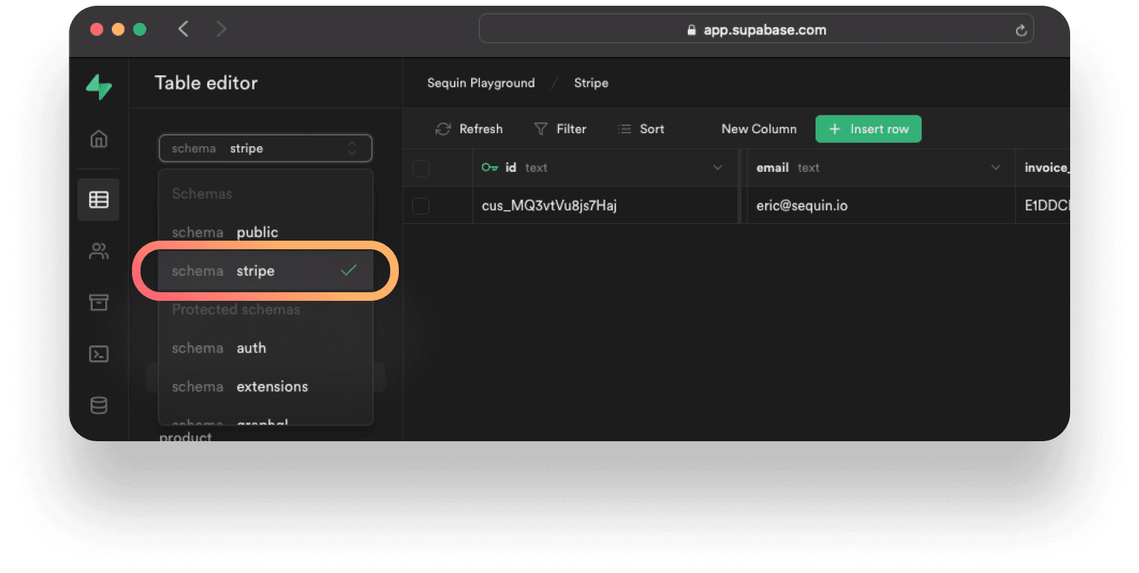Go forward with browser forward arrow
Viewport: 1139px width, 573px height.
pyautogui.click(x=221, y=29)
